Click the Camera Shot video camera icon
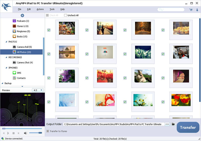Viewport: 201px width, 141px height. coord(14,62)
